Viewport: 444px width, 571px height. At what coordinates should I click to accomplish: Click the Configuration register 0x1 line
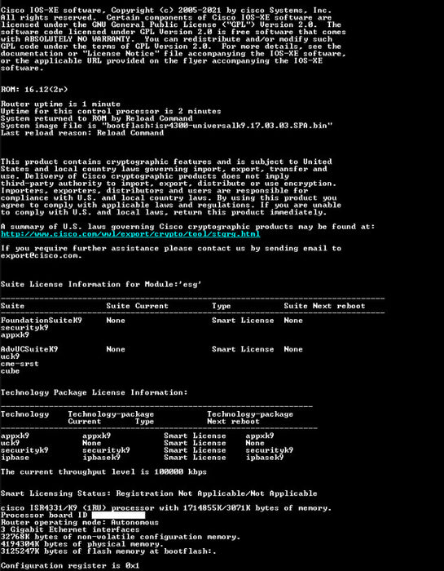70,565
